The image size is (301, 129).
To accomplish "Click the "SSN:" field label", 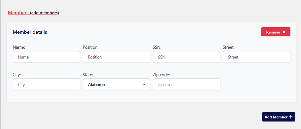I will tap(157, 47).
